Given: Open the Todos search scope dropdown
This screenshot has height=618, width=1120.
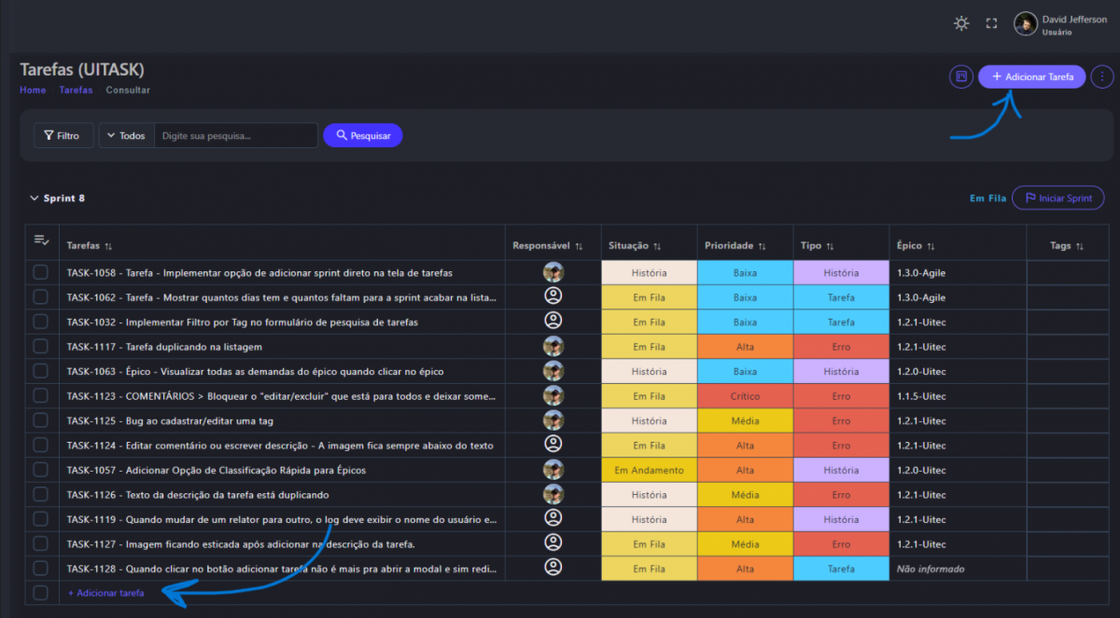Looking at the screenshot, I should click(126, 136).
